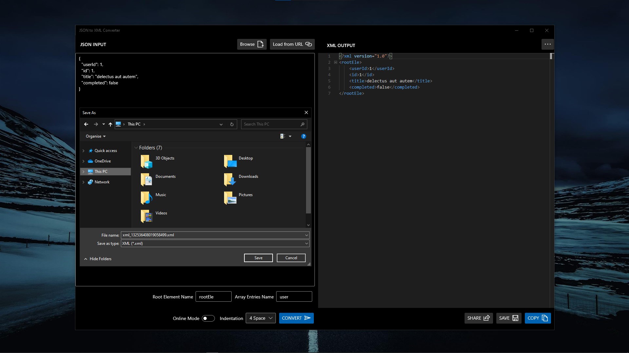Open Load from URL dialog
The image size is (629, 353).
[292, 44]
